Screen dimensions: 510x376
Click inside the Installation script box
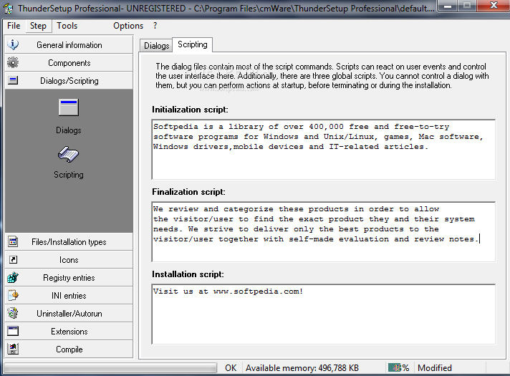click(x=324, y=314)
